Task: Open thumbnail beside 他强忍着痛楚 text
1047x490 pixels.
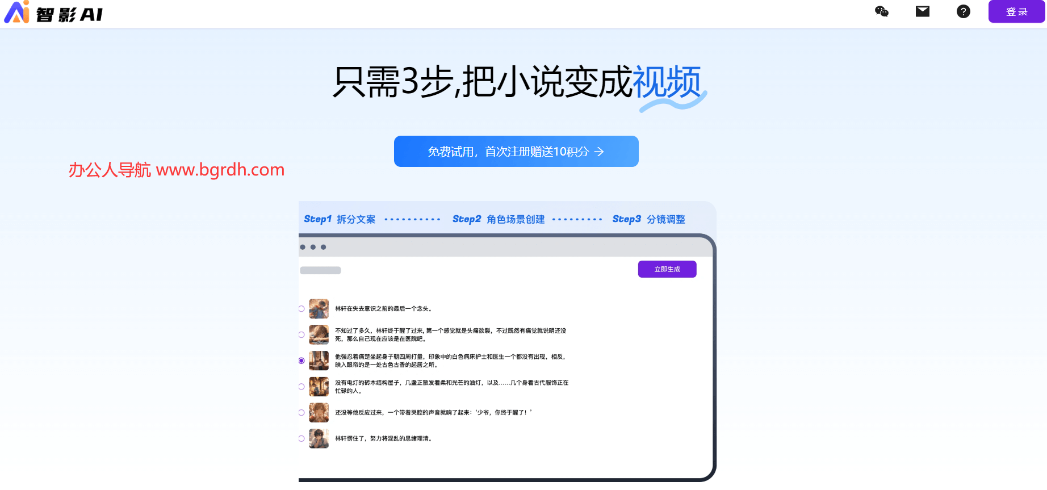Action: coord(319,361)
